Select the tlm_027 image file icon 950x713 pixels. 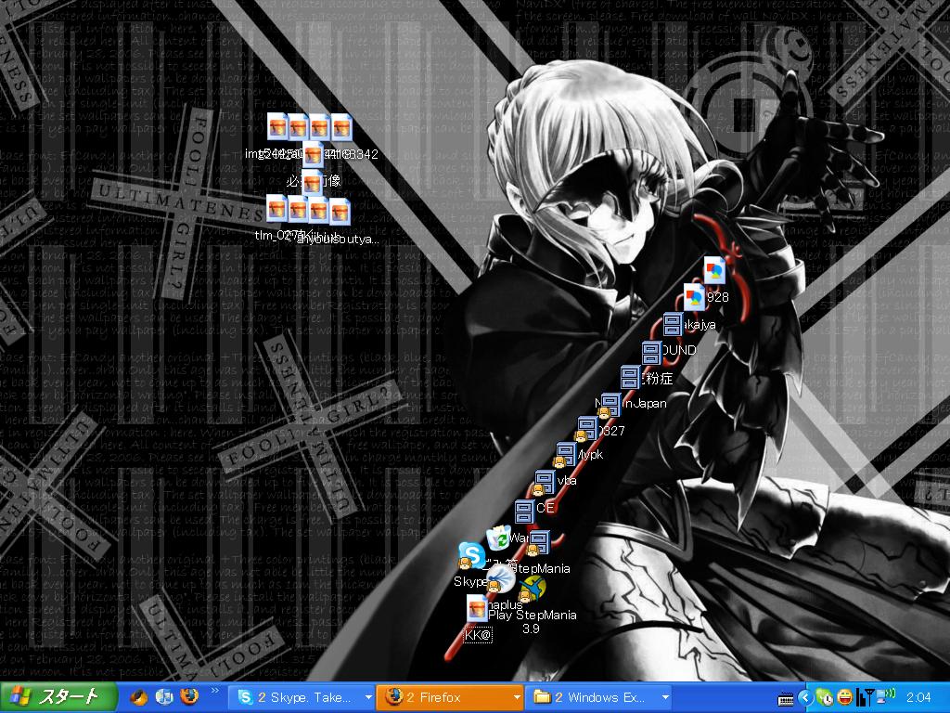coord(276,208)
